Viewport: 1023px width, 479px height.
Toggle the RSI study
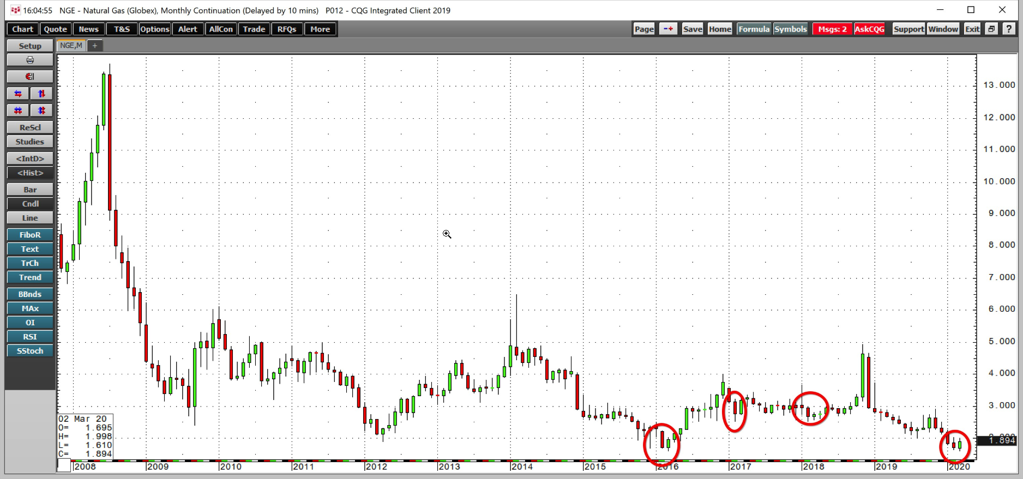(30, 337)
